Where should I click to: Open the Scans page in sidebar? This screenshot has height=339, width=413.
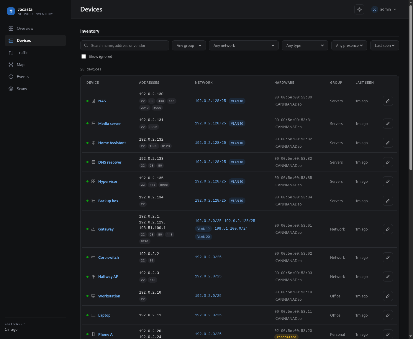coord(35,89)
